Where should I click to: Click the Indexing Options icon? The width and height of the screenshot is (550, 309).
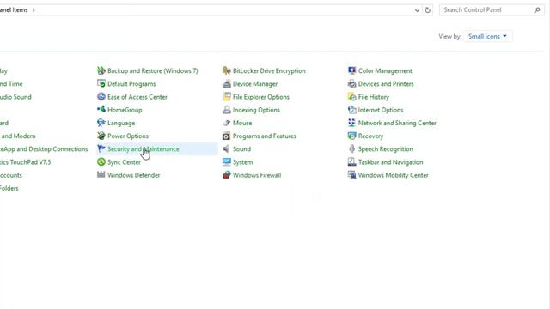point(227,110)
